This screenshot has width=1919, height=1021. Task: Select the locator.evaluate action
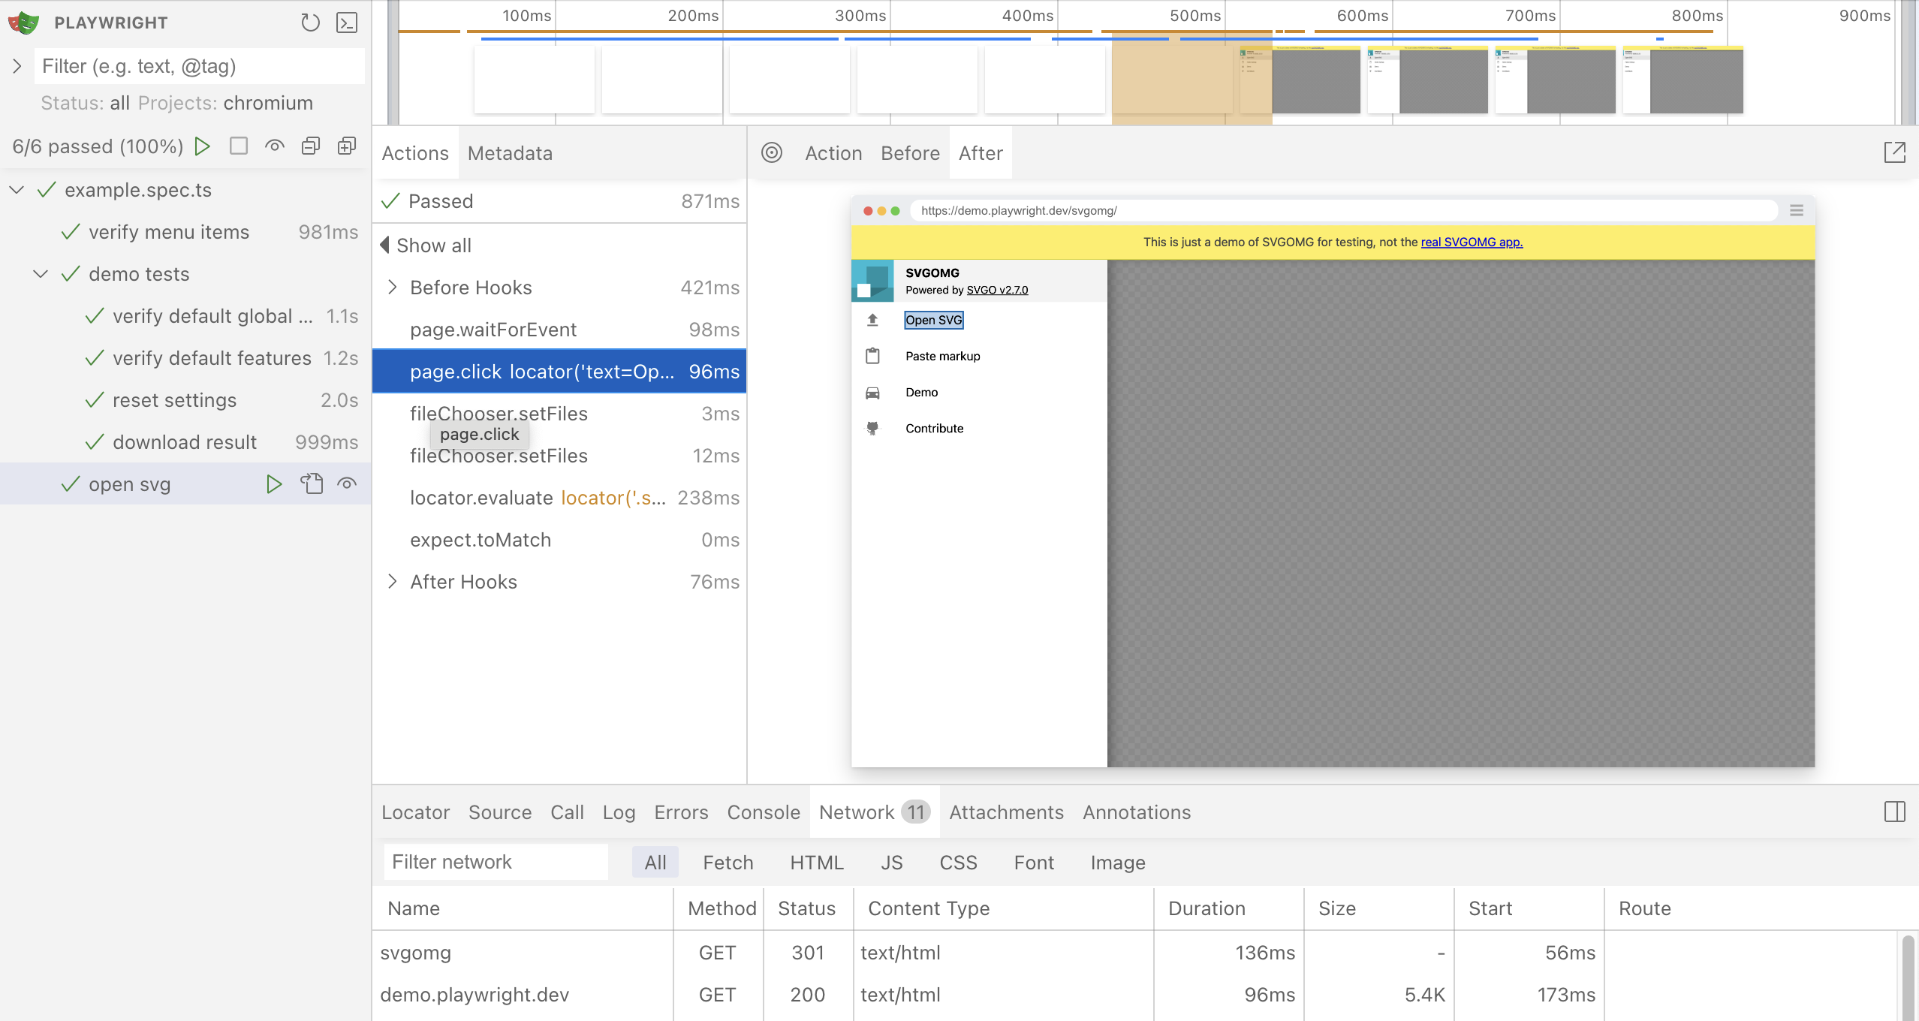[x=559, y=497]
